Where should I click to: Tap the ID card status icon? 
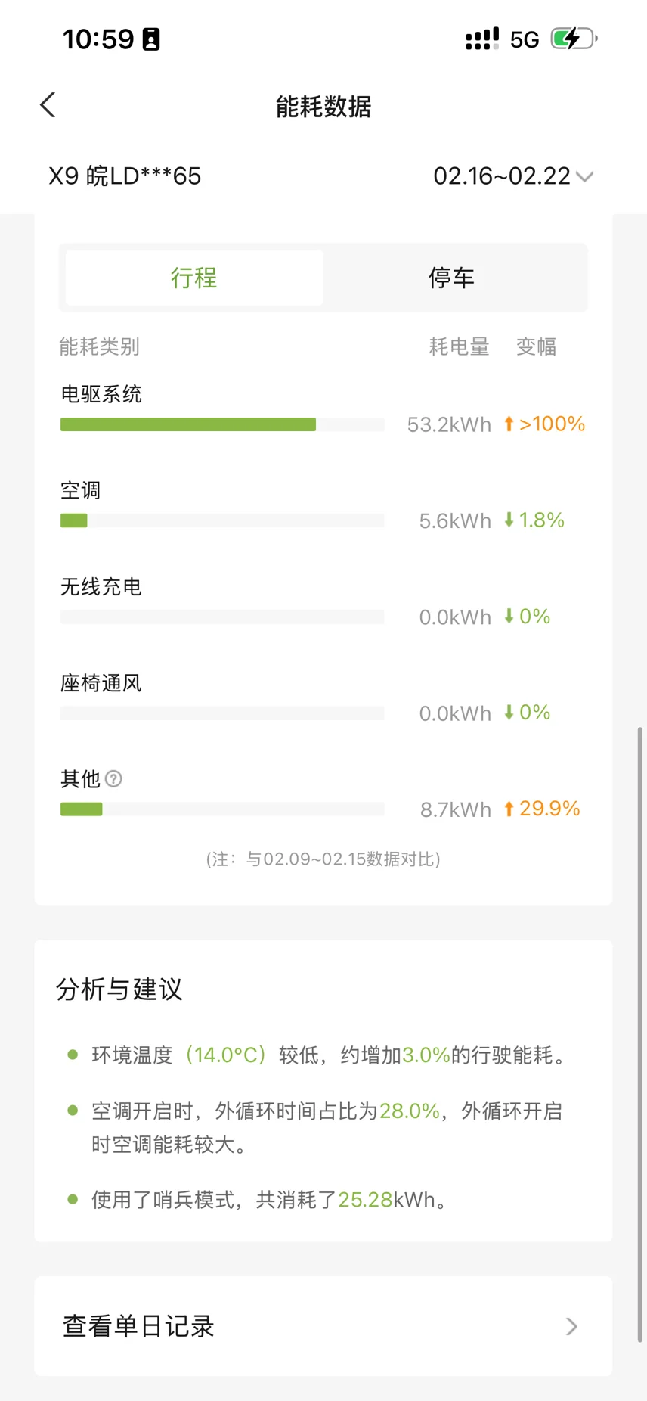pos(151,39)
